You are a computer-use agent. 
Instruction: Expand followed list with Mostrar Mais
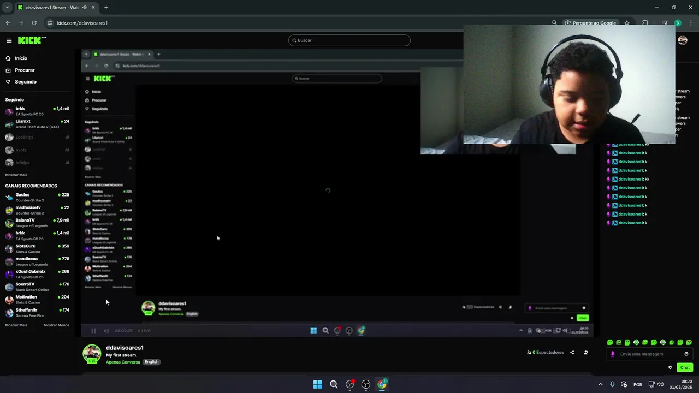point(16,175)
